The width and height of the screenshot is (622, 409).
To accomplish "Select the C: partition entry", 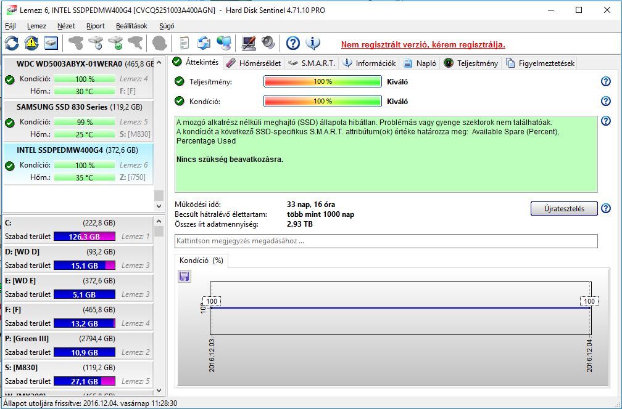I will click(78, 230).
